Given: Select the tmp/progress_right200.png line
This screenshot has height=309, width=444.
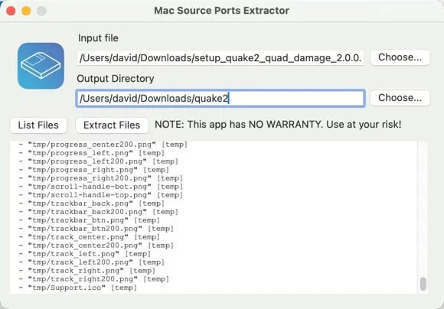Looking at the screenshot, I should (x=101, y=178).
